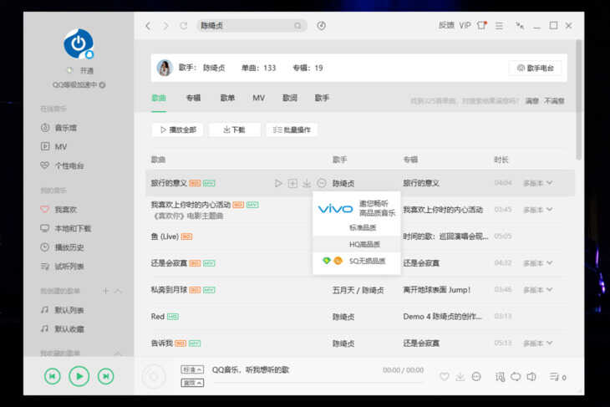Viewport: 610px width, 407px height.
Task: Collapse the 我创建的歌单 section
Action: click(x=118, y=291)
